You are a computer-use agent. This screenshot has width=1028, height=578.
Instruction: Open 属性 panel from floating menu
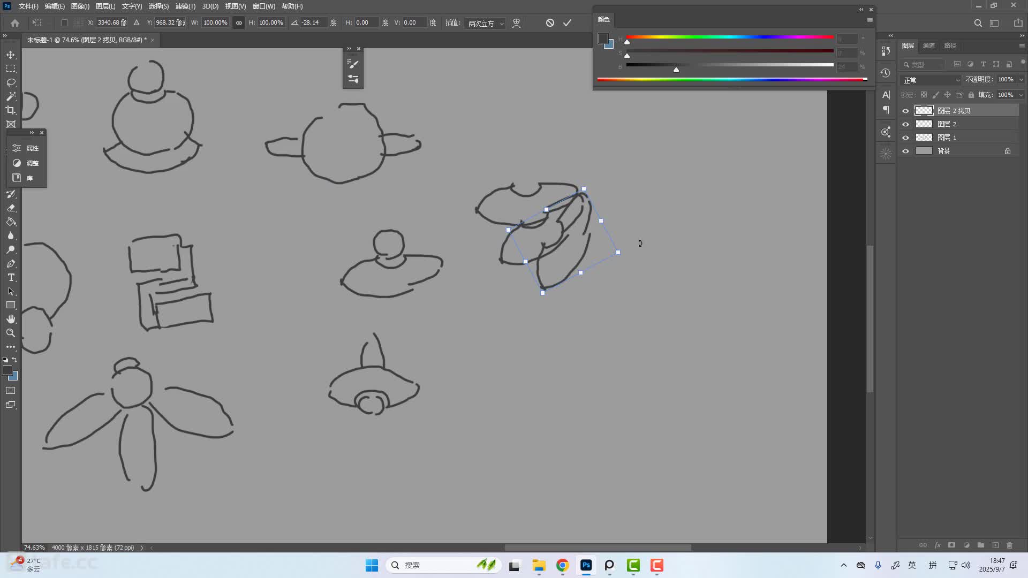pos(27,148)
